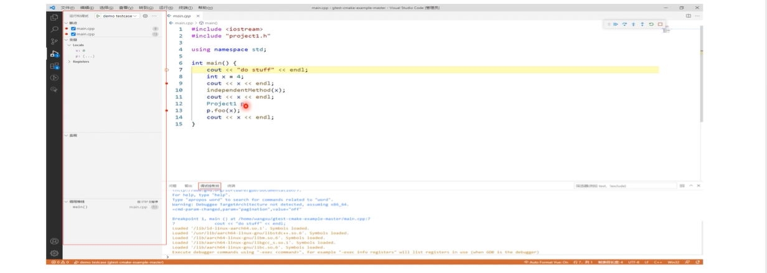Screen dimensions: 767x273
Task: Open the Explorer view in activity bar
Action: (54, 17)
